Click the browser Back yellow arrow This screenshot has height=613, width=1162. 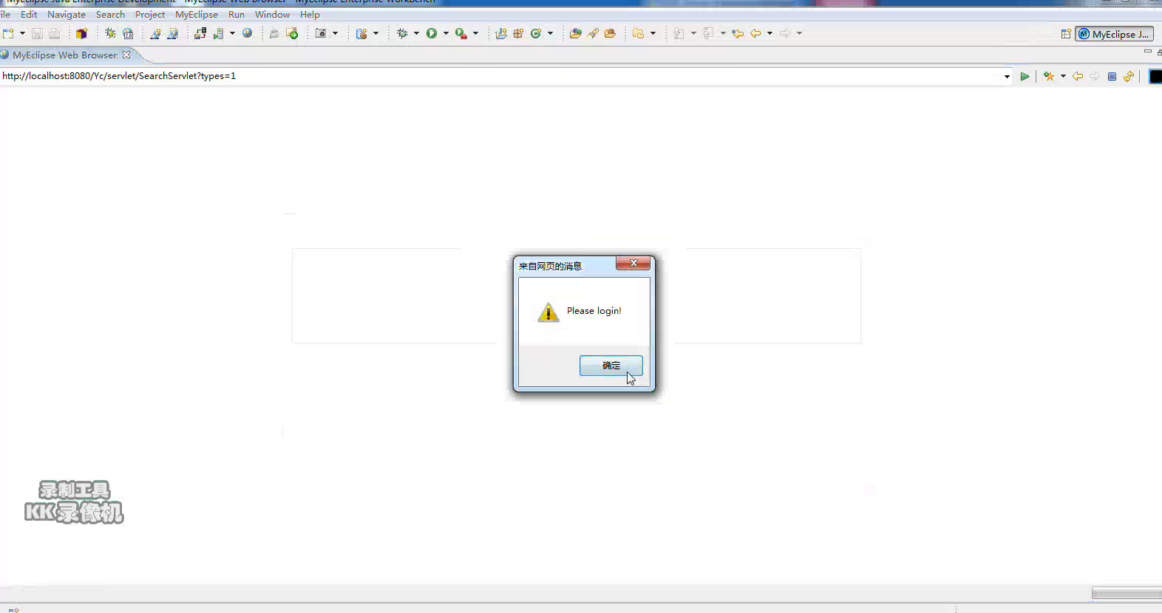pos(1078,76)
